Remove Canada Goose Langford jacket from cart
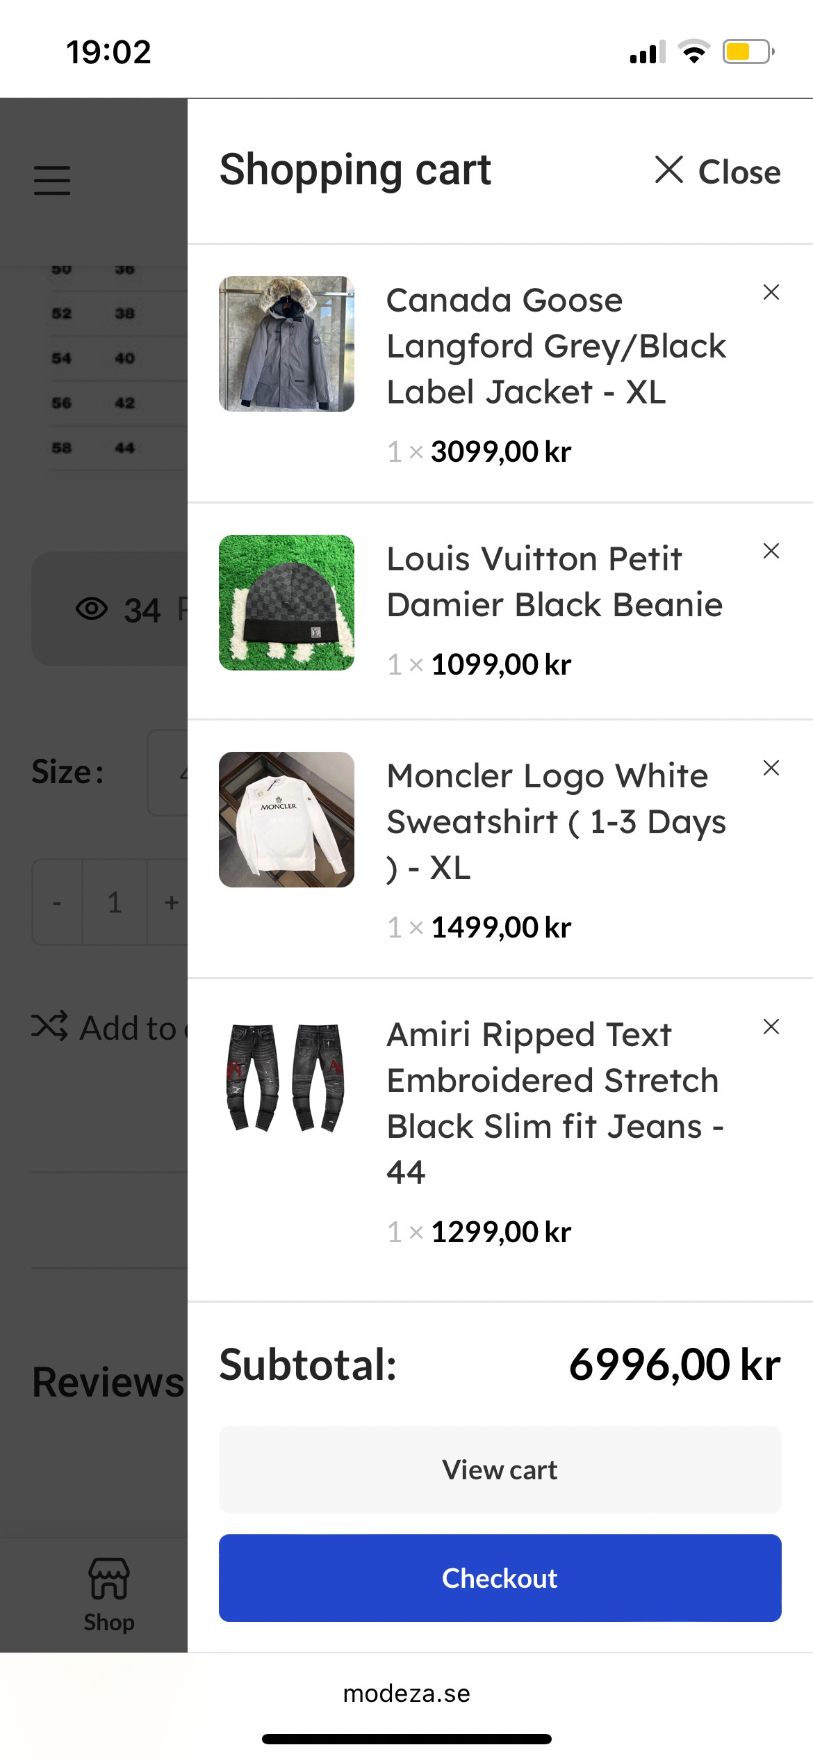 [x=771, y=292]
